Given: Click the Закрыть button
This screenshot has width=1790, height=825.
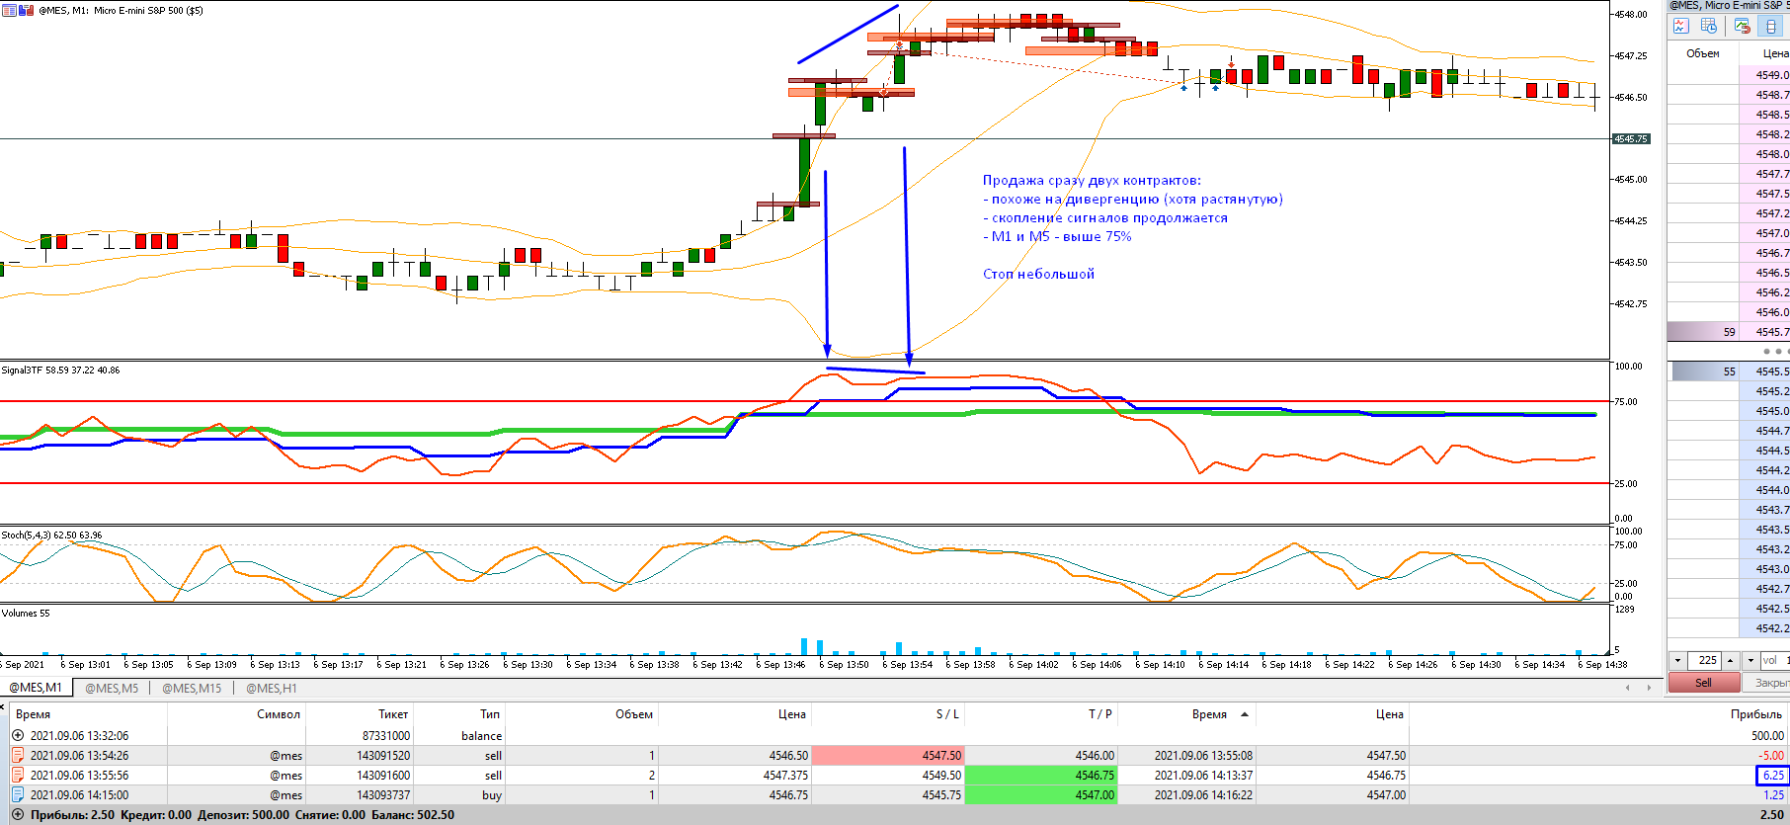Looking at the screenshot, I should pyautogui.click(x=1767, y=682).
